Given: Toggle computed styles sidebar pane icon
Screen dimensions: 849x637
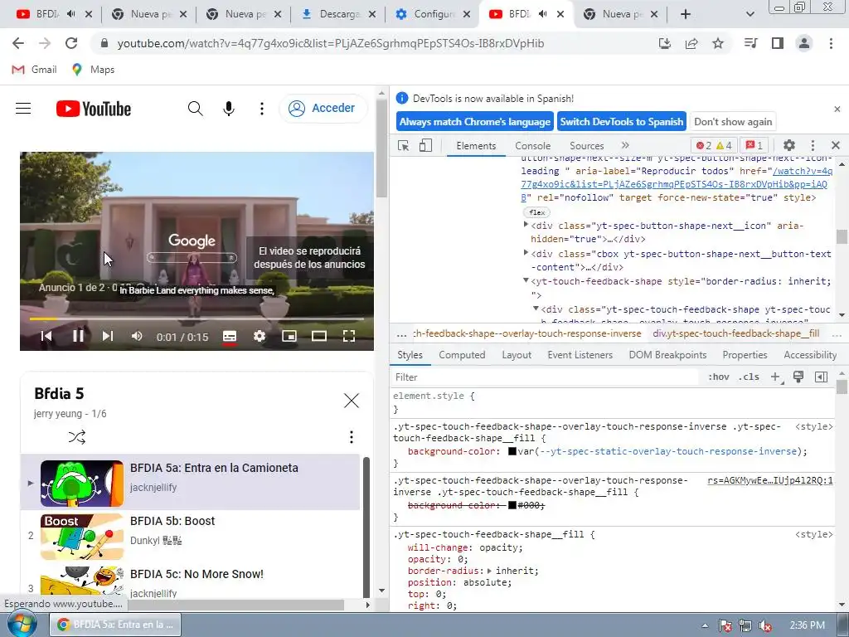Looking at the screenshot, I should tap(821, 377).
